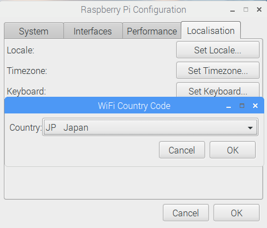Minimize the WiFi Country Code dialog
Image resolution: width=267 pixels, height=228 pixels.
pos(229,107)
